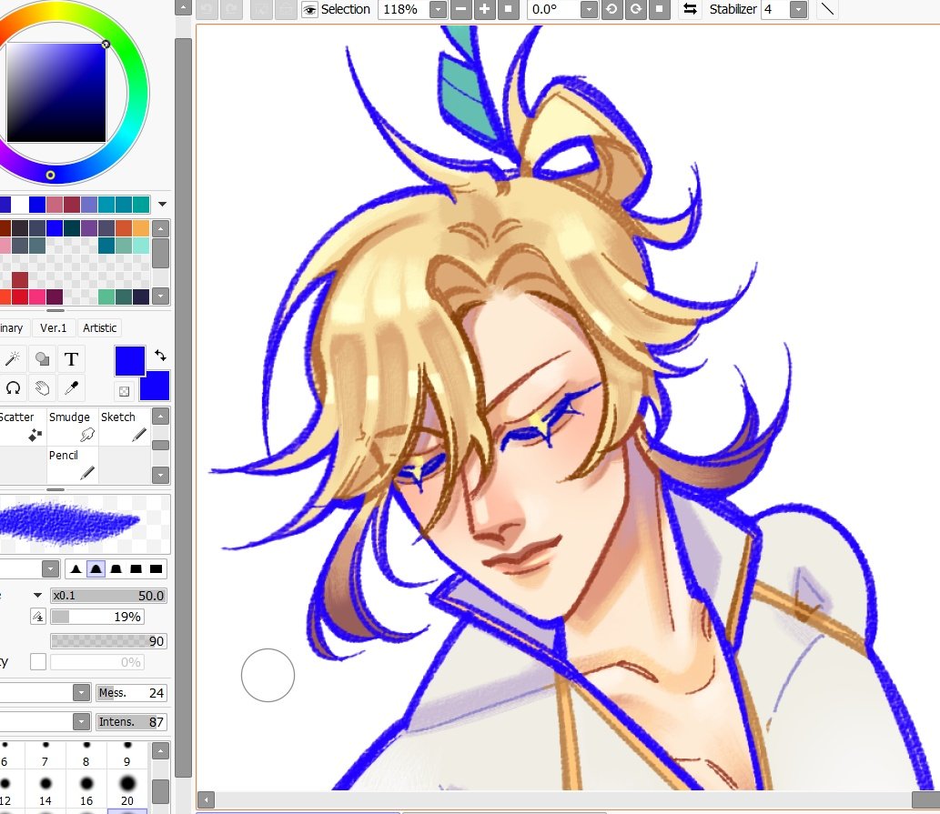Click swatch panel scroll down arrow
The height and width of the screenshot is (814, 940).
coord(160,296)
